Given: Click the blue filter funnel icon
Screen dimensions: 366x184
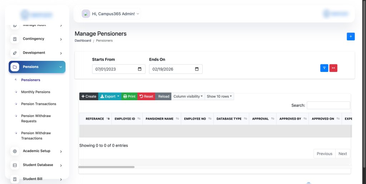Looking at the screenshot, I should pos(324,68).
